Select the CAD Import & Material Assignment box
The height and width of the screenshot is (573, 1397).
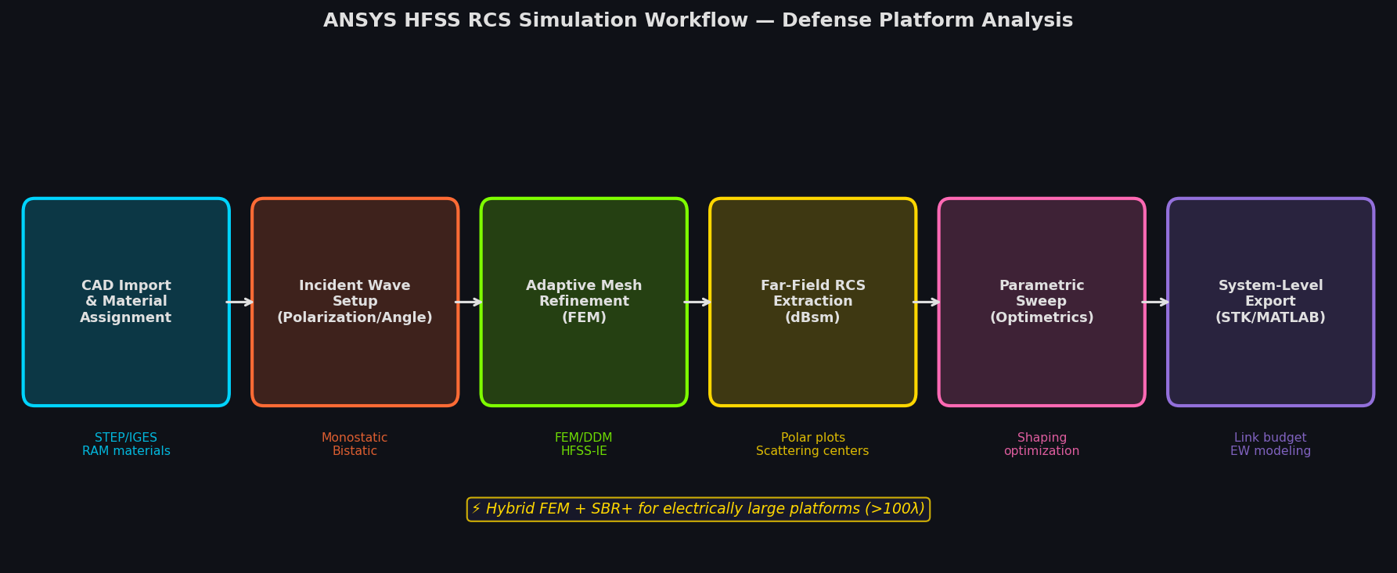[x=126, y=302]
